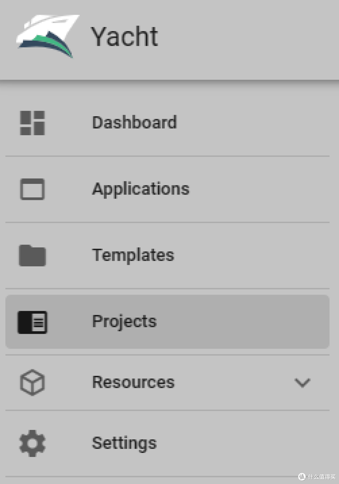Click the Settings gear icon
This screenshot has height=484, width=339.
[x=32, y=443]
